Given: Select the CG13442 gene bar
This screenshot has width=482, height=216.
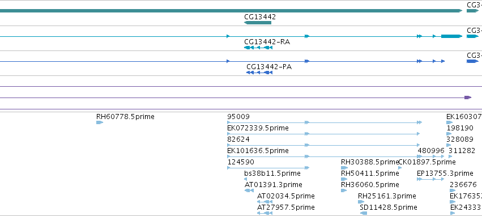Looking at the screenshot, I should pos(258,23).
